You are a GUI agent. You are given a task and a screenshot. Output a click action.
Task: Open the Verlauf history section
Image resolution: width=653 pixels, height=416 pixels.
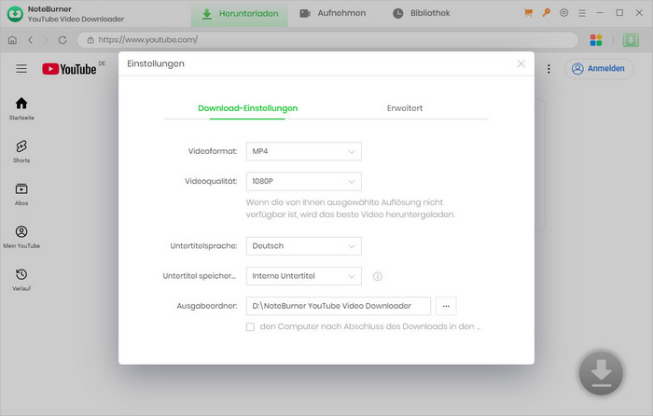[21, 280]
